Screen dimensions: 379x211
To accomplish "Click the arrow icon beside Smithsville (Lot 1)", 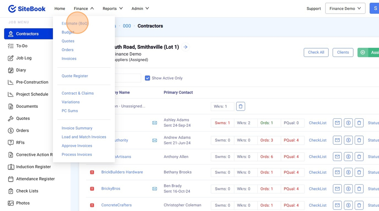I will click(186, 47).
